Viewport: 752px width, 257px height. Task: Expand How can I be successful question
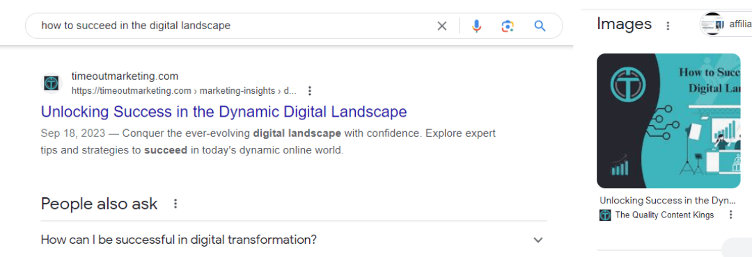point(538,240)
